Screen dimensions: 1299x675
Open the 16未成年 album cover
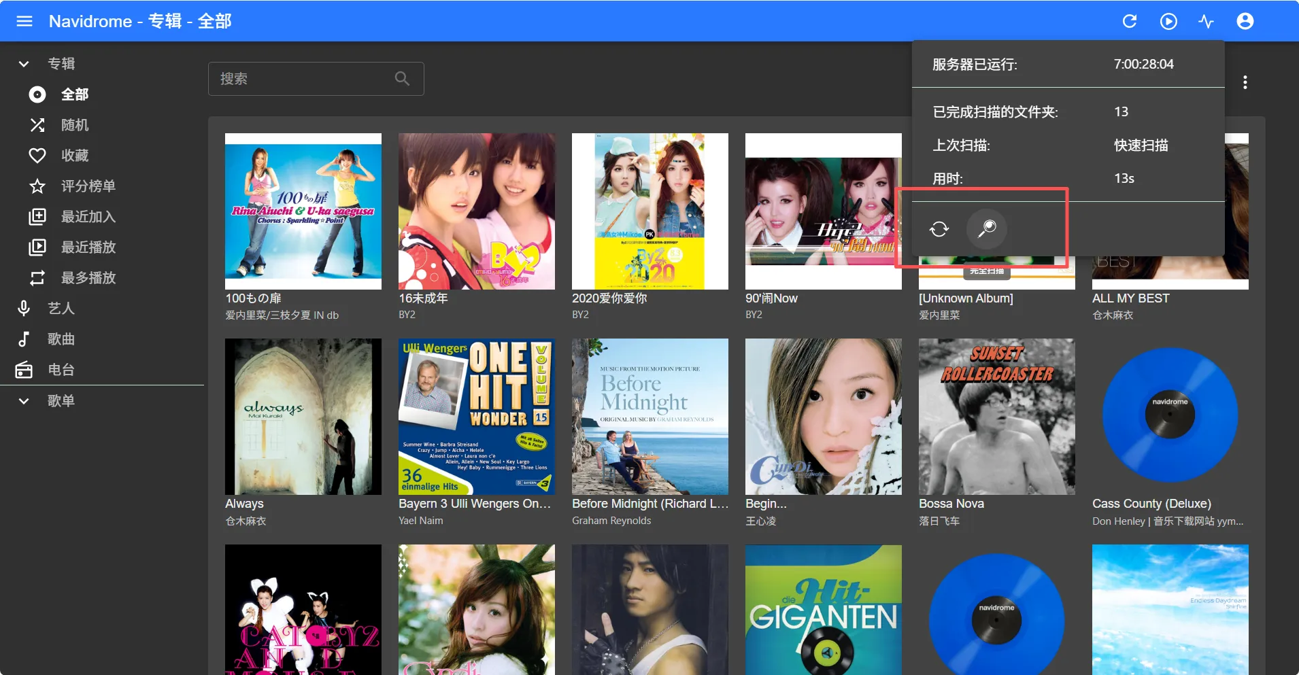[477, 211]
